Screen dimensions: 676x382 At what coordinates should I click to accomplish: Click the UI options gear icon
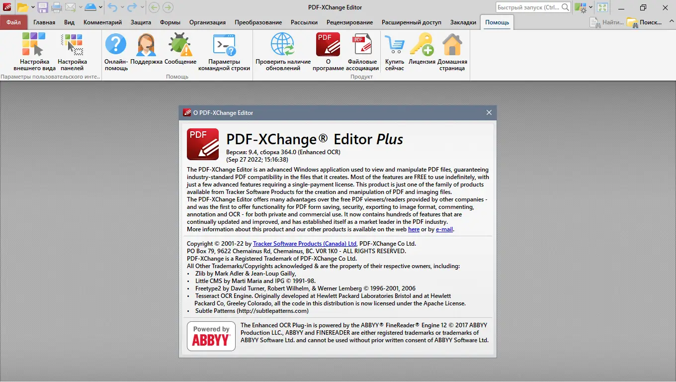coord(580,7)
